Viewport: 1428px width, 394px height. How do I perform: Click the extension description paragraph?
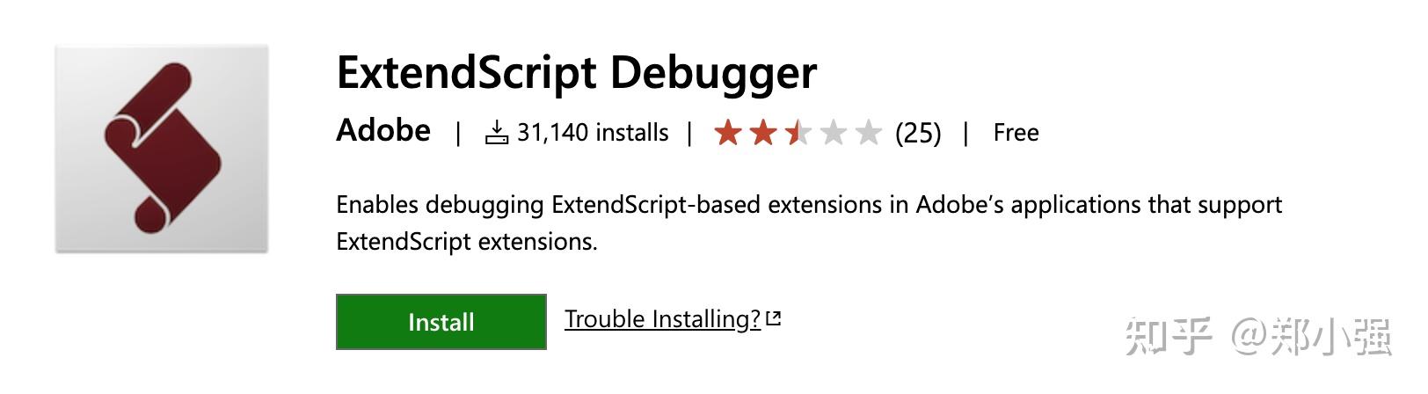point(809,223)
